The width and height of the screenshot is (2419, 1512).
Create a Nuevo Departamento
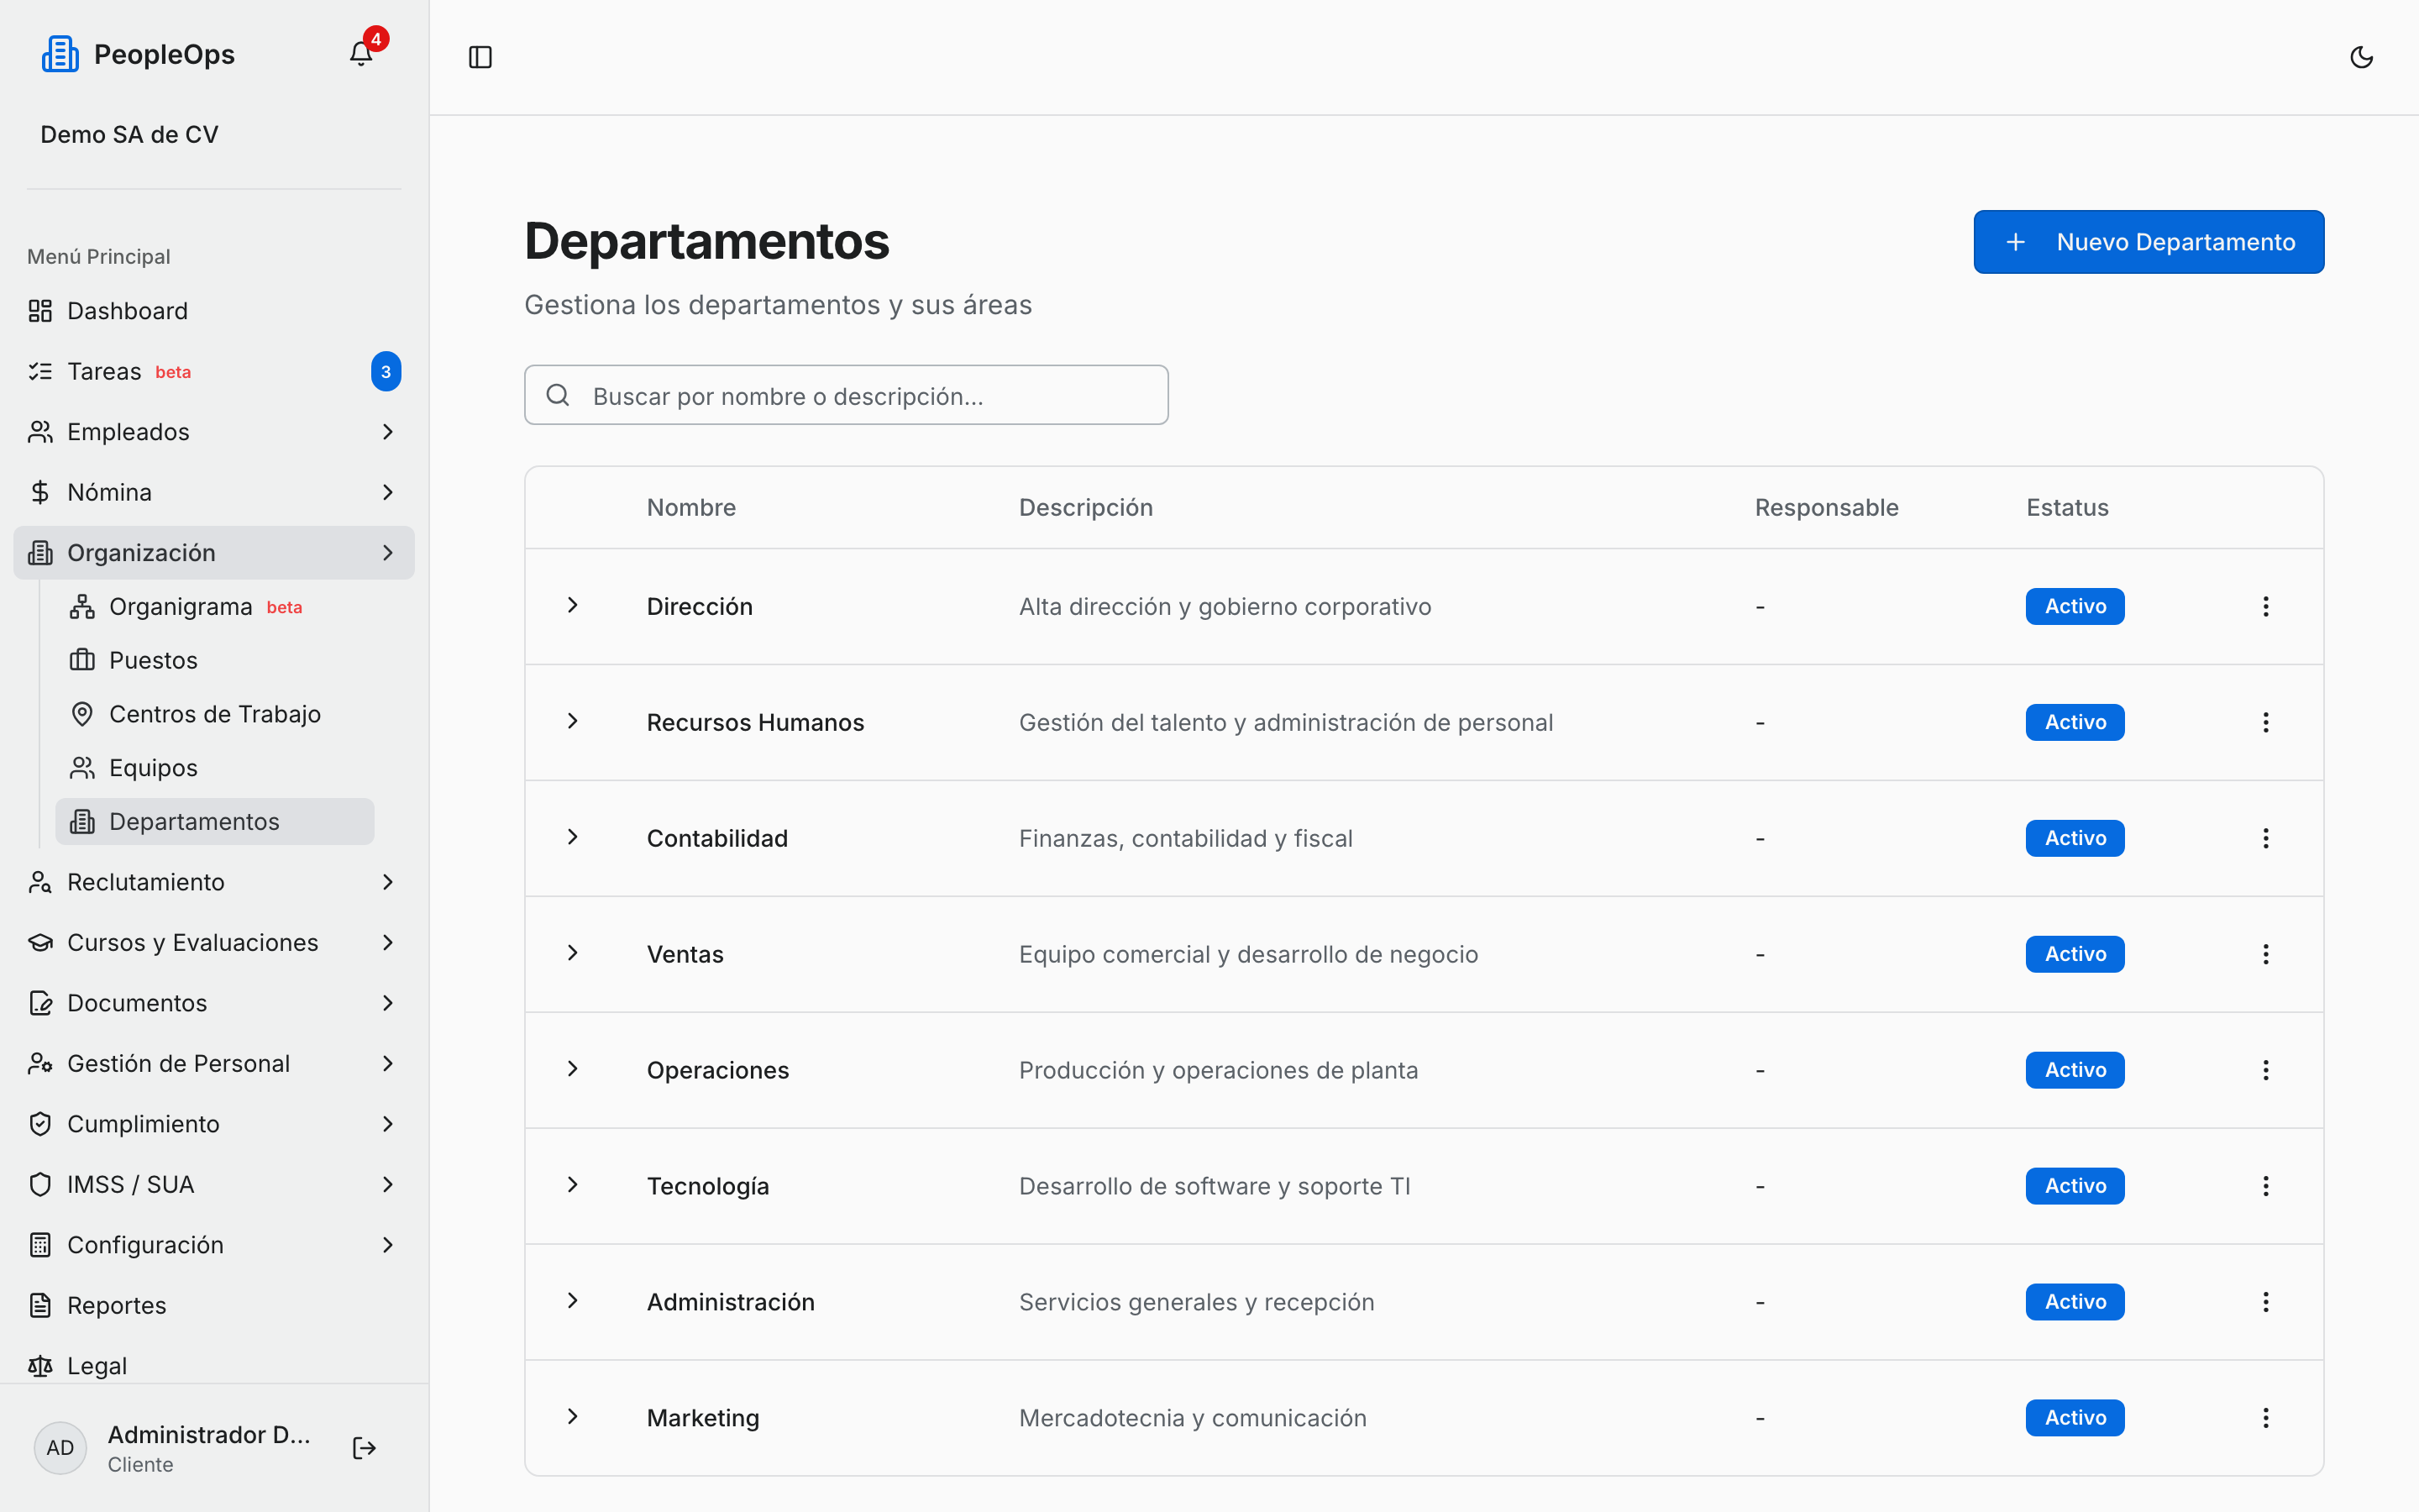coord(2148,242)
